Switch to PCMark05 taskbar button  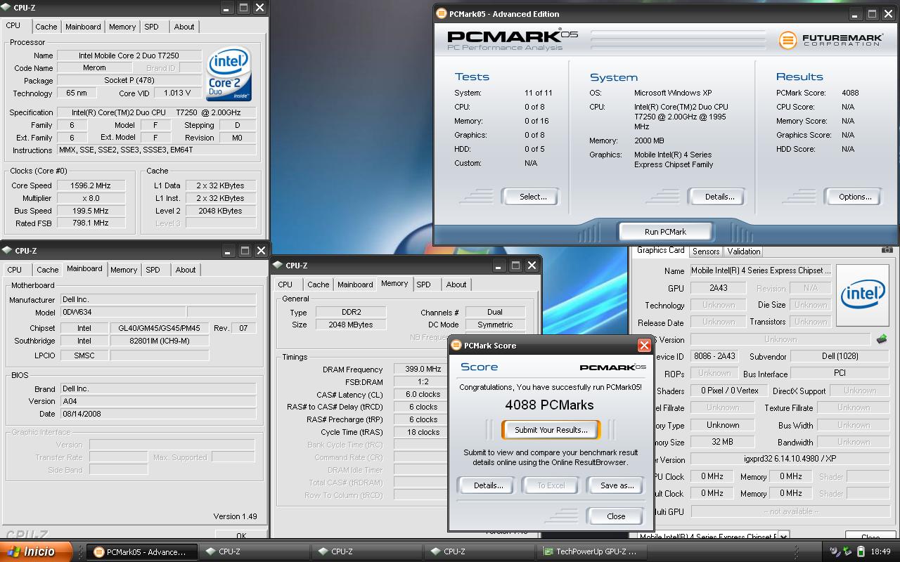click(141, 551)
